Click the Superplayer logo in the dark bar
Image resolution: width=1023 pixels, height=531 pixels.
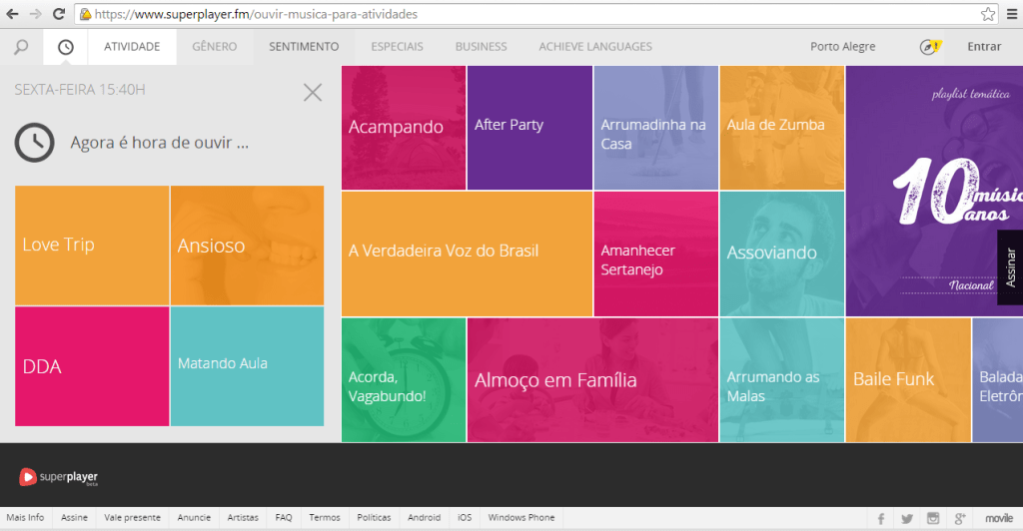(x=58, y=477)
